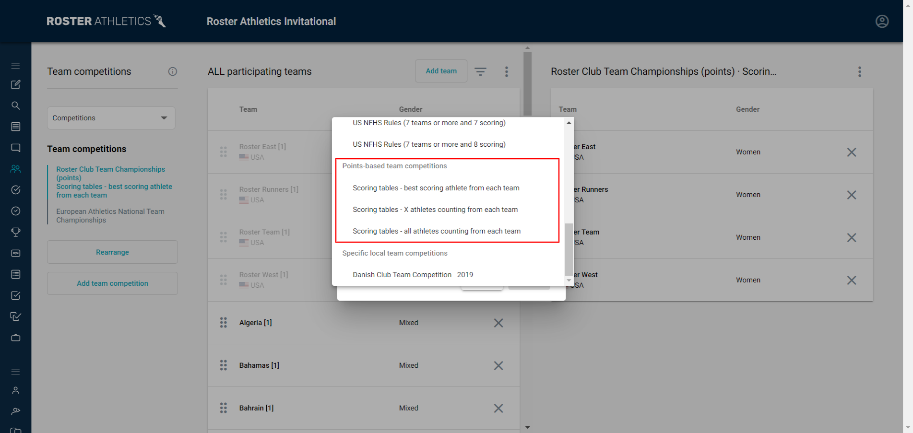This screenshot has height=433, width=913.
Task: Open the chat/comments panel from the sidebar
Action: coord(15,148)
